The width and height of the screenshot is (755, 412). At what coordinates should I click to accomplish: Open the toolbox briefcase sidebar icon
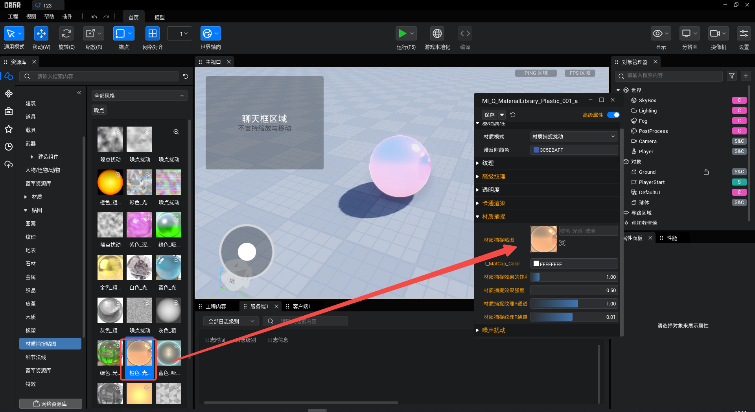point(9,111)
